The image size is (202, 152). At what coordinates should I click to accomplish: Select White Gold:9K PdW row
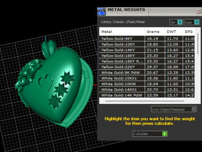tap(147, 73)
